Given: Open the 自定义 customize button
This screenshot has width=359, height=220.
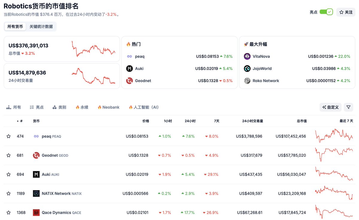Looking at the screenshot, I should (330, 107).
